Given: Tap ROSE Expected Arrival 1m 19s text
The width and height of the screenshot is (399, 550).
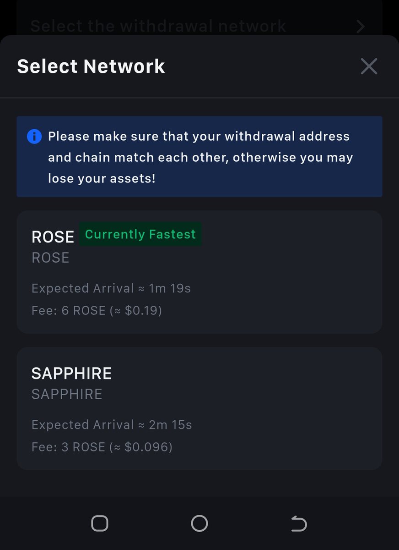Looking at the screenshot, I should pos(111,288).
